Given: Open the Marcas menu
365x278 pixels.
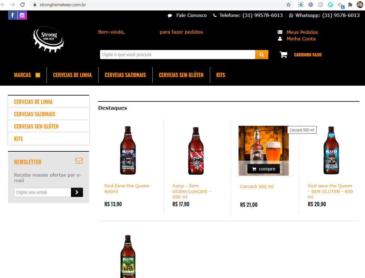Looking at the screenshot, I should [23, 75].
